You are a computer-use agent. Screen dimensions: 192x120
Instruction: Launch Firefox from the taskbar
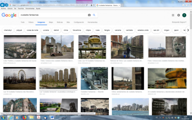(24, 118)
